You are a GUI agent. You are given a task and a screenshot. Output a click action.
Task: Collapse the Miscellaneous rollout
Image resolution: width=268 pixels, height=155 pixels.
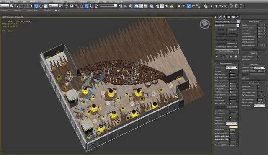click(x=254, y=83)
